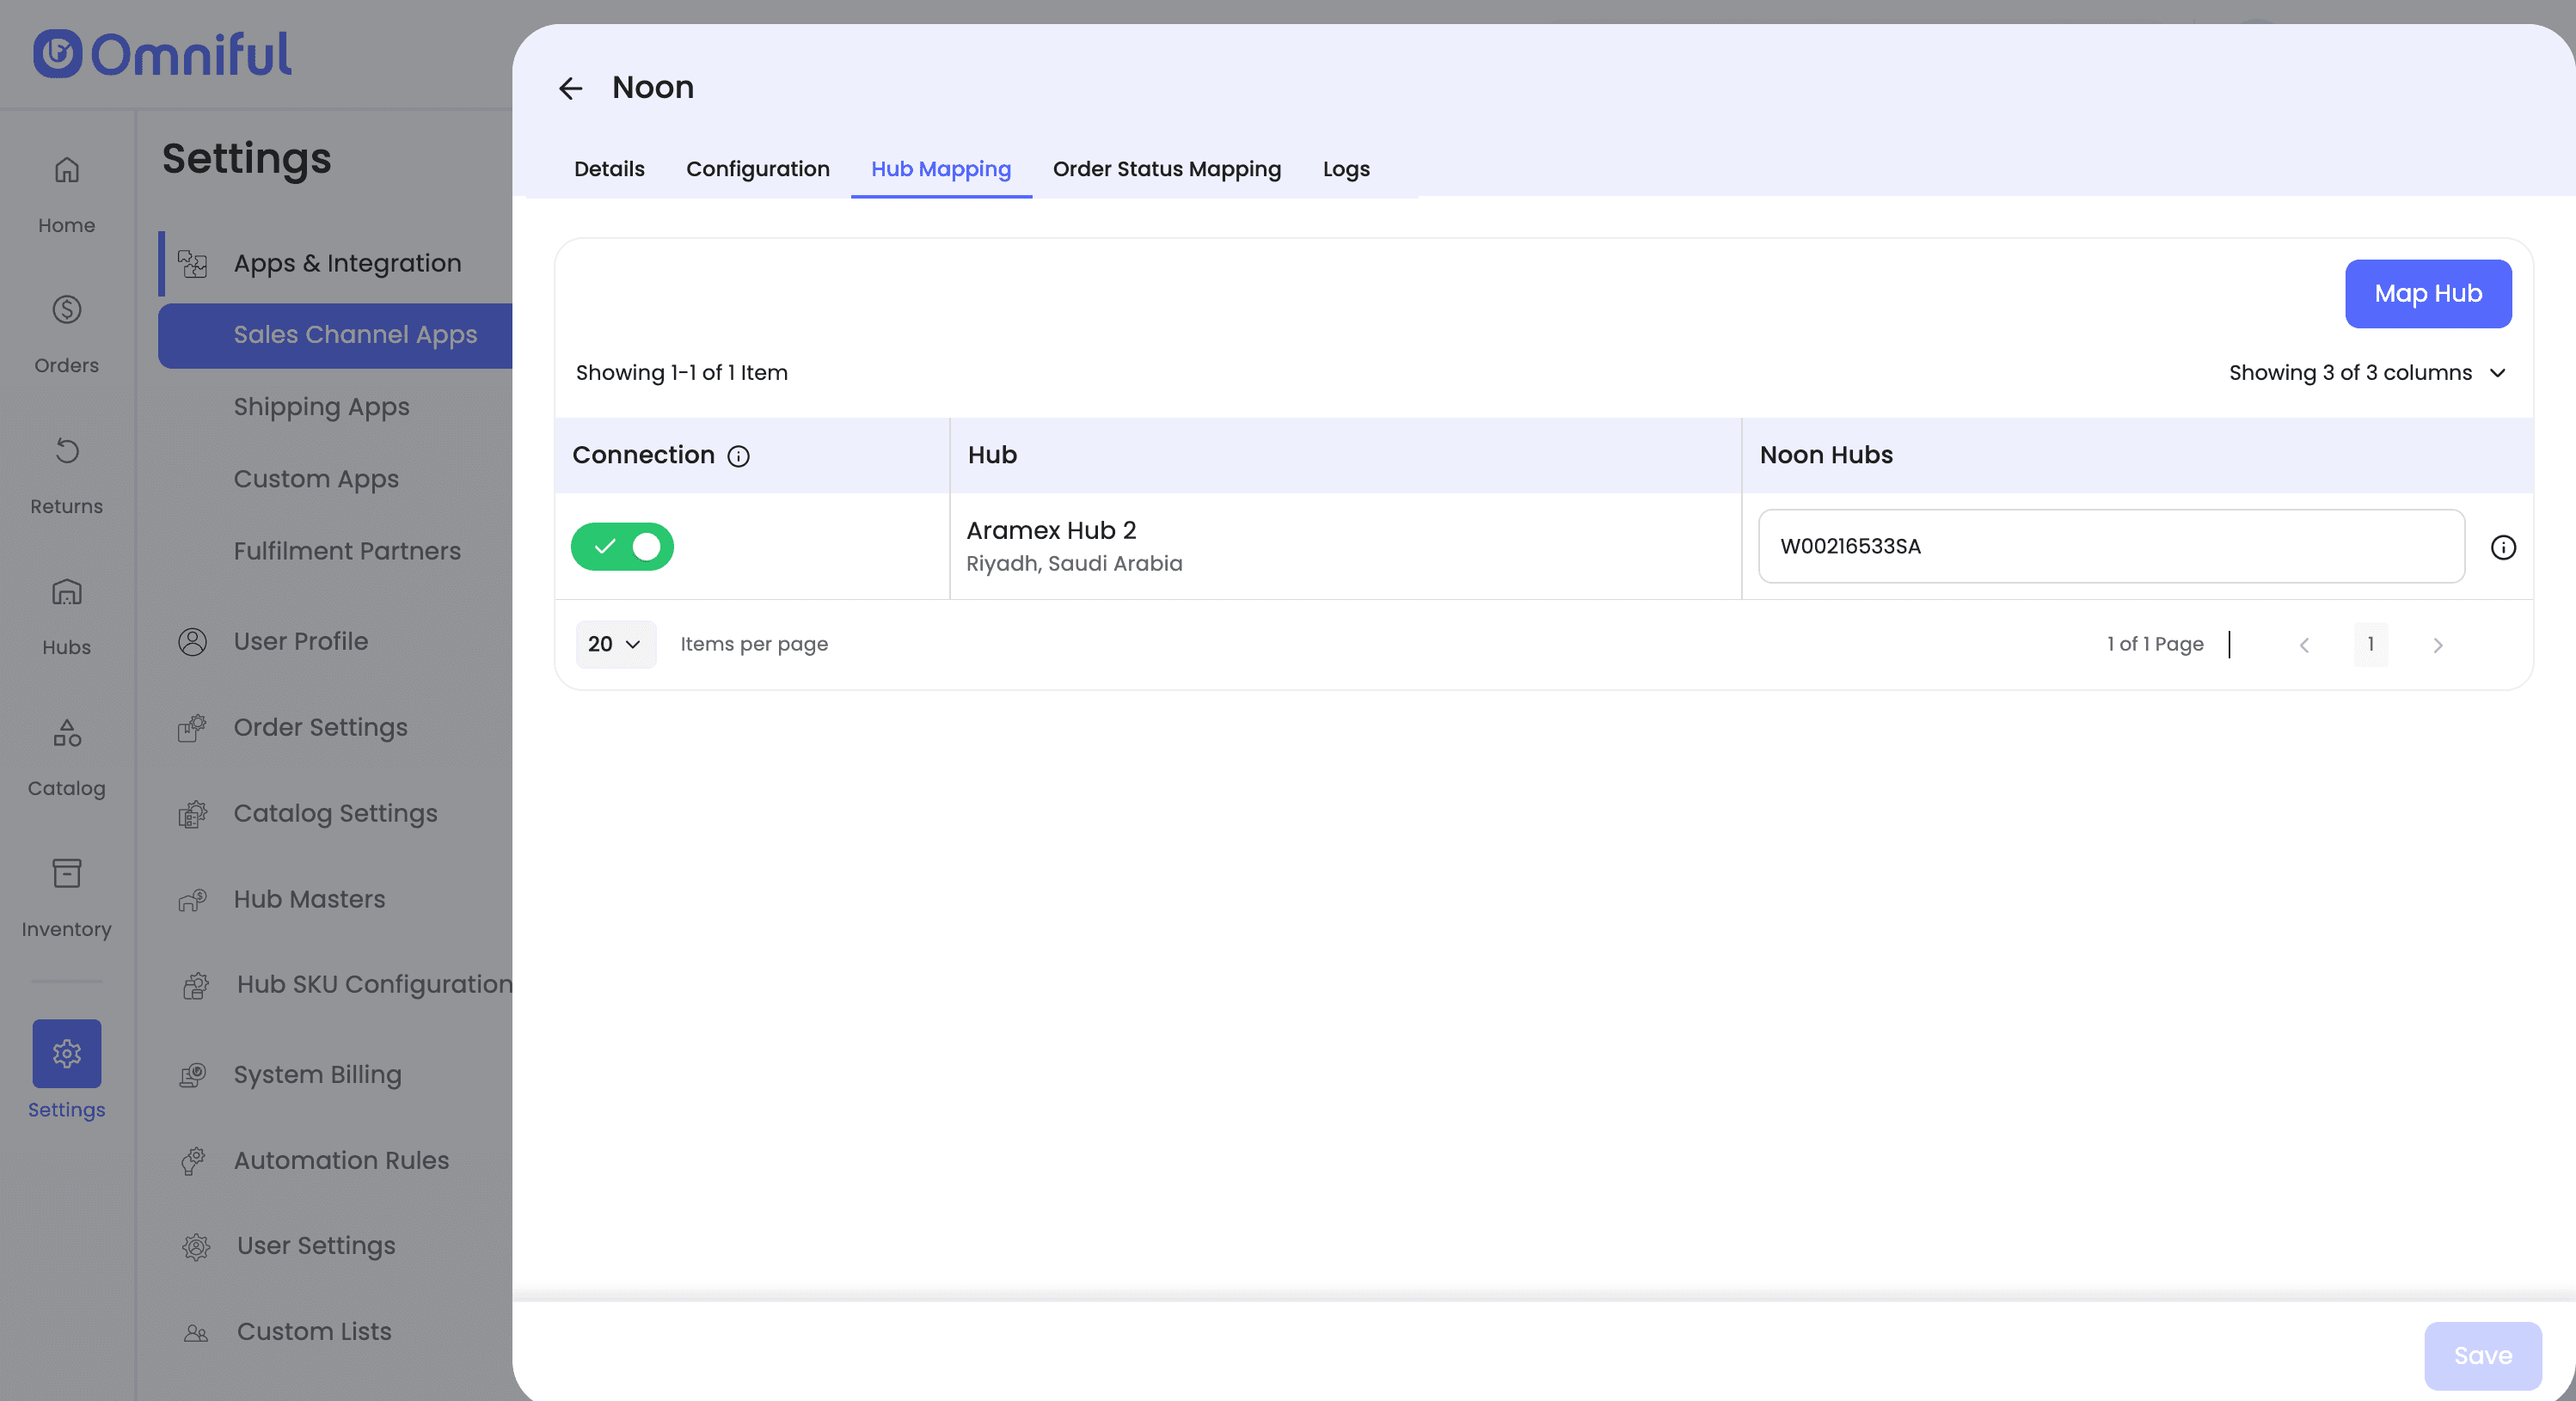This screenshot has height=1401, width=2576.
Task: Click the Order Settings icon
Action: [192, 728]
